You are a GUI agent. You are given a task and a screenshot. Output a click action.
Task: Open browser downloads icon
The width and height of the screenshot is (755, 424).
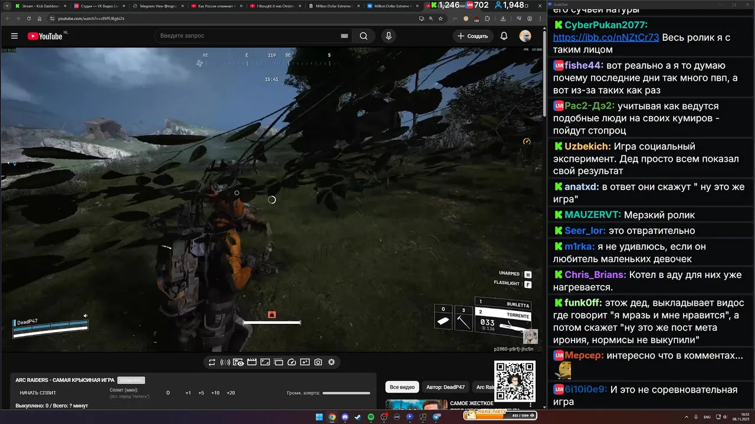click(503, 18)
